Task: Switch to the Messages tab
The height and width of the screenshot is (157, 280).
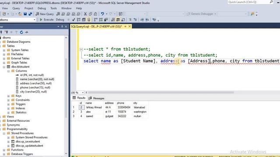Action: pyautogui.click(x=96, y=98)
